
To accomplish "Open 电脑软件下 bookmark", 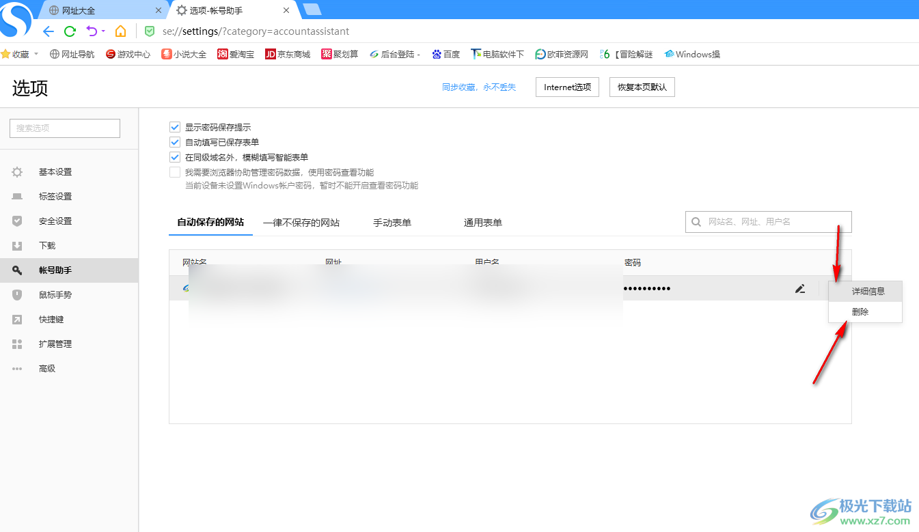I will coord(497,54).
